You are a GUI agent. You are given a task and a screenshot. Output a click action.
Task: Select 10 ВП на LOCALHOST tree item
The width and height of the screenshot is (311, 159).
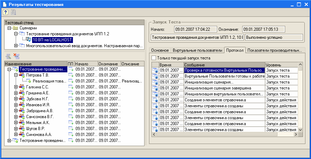point(52,40)
